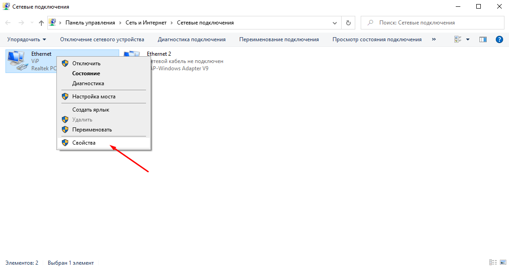The height and width of the screenshot is (267, 509).
Task: Open the Упорядочить dropdown menu
Action: (26, 39)
